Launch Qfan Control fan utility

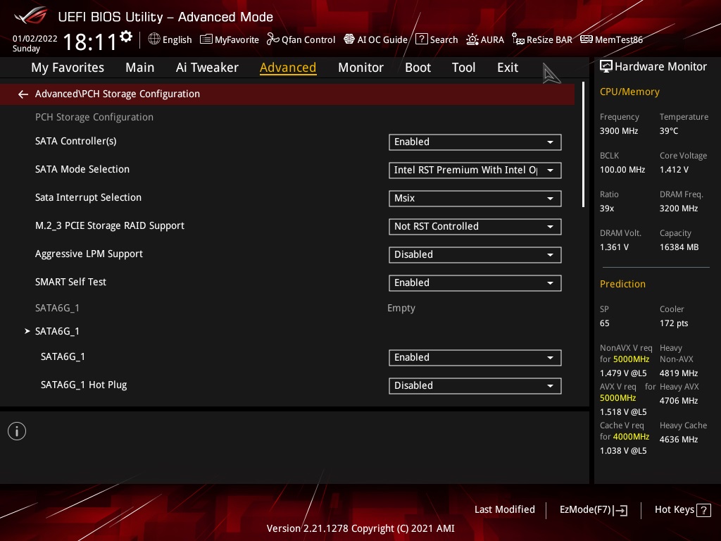pos(301,40)
